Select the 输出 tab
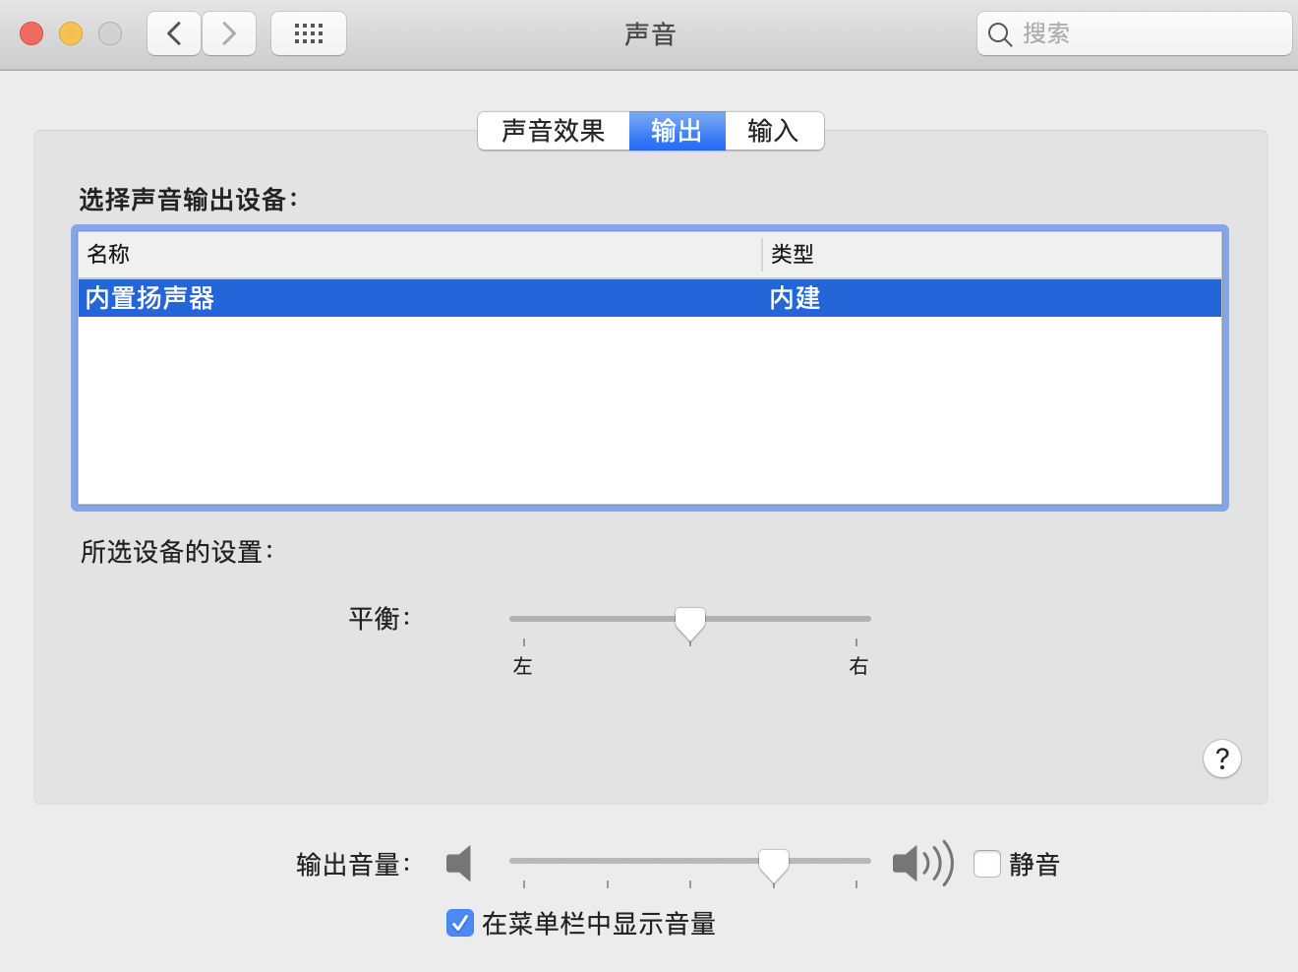1298x972 pixels. (677, 131)
